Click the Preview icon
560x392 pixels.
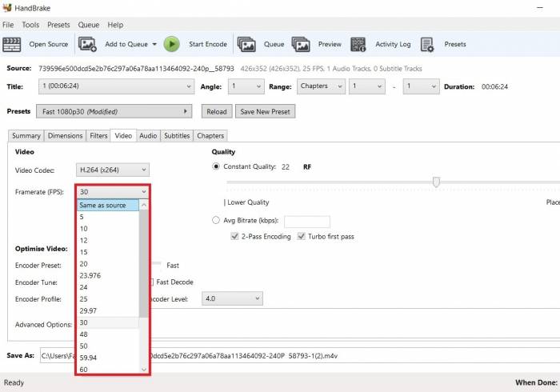301,45
